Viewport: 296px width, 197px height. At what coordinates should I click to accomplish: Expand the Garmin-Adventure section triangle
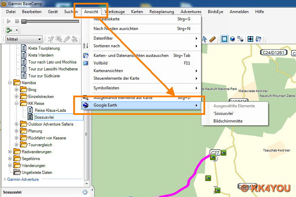[x=5, y=179]
